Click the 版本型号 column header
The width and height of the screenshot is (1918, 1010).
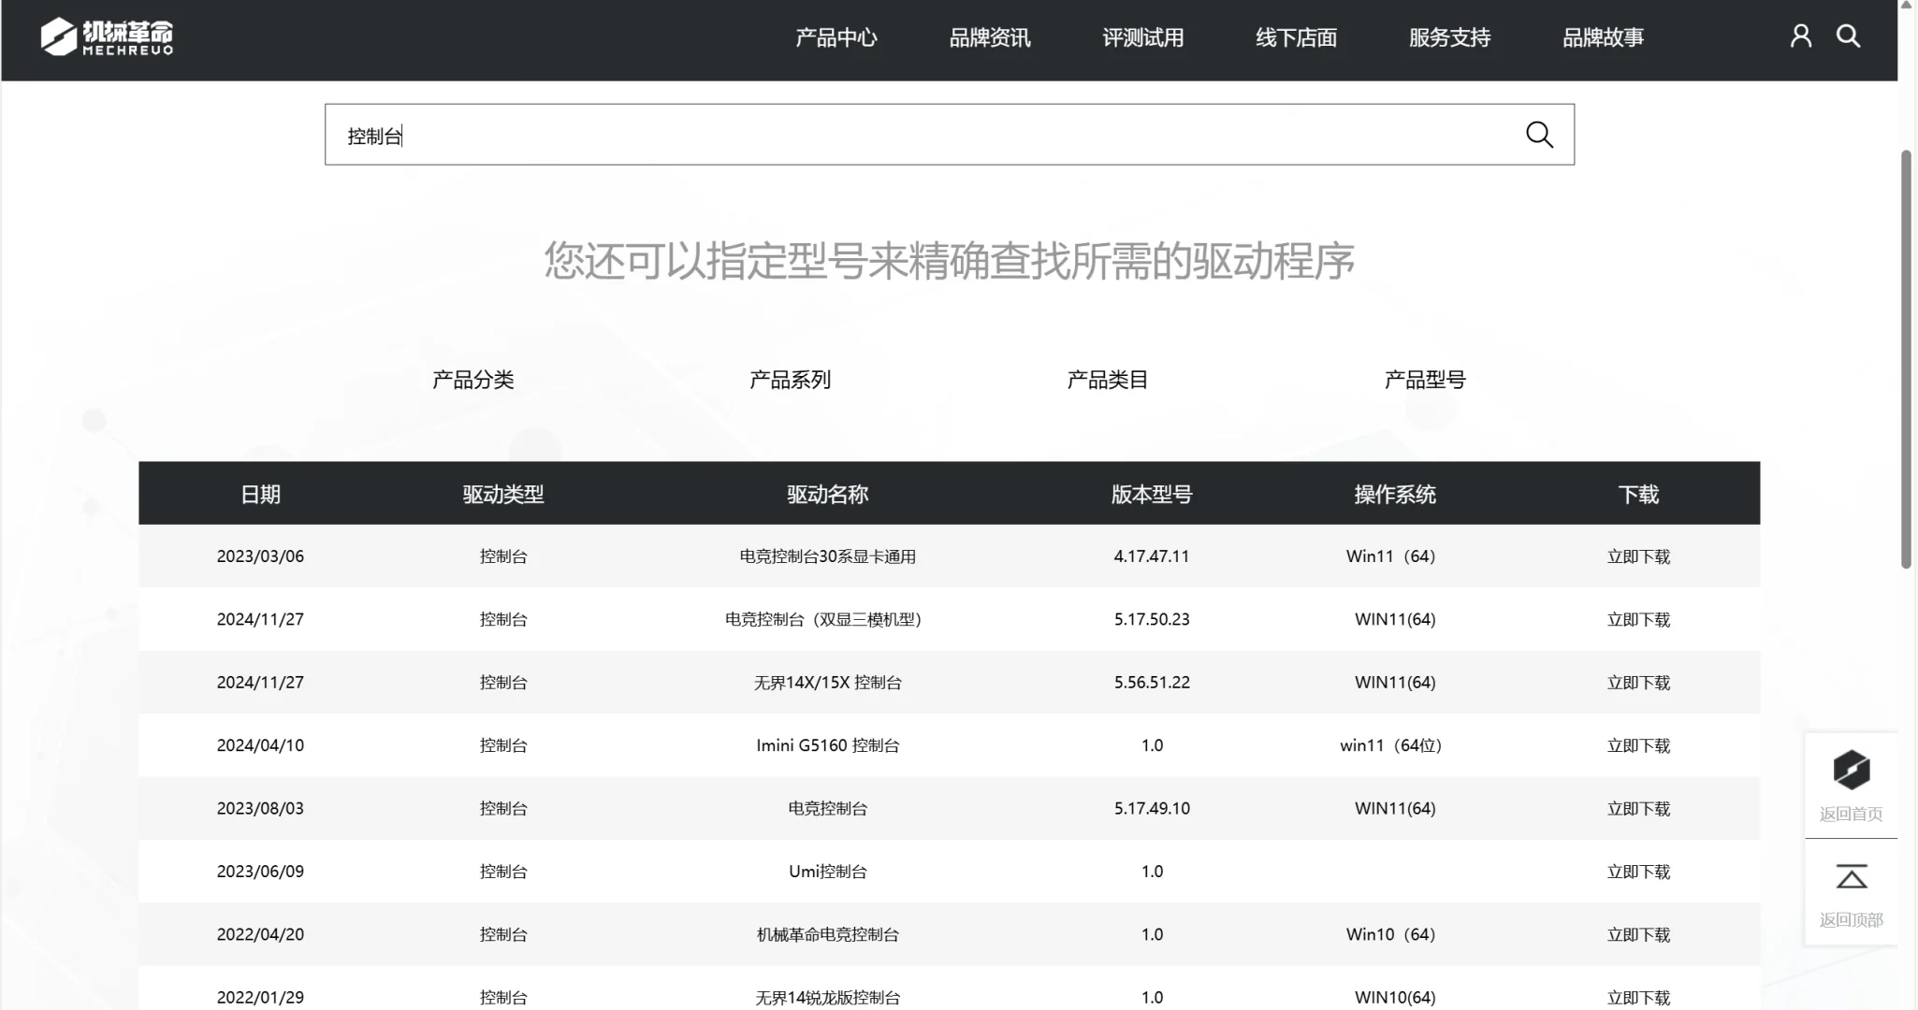click(1152, 494)
